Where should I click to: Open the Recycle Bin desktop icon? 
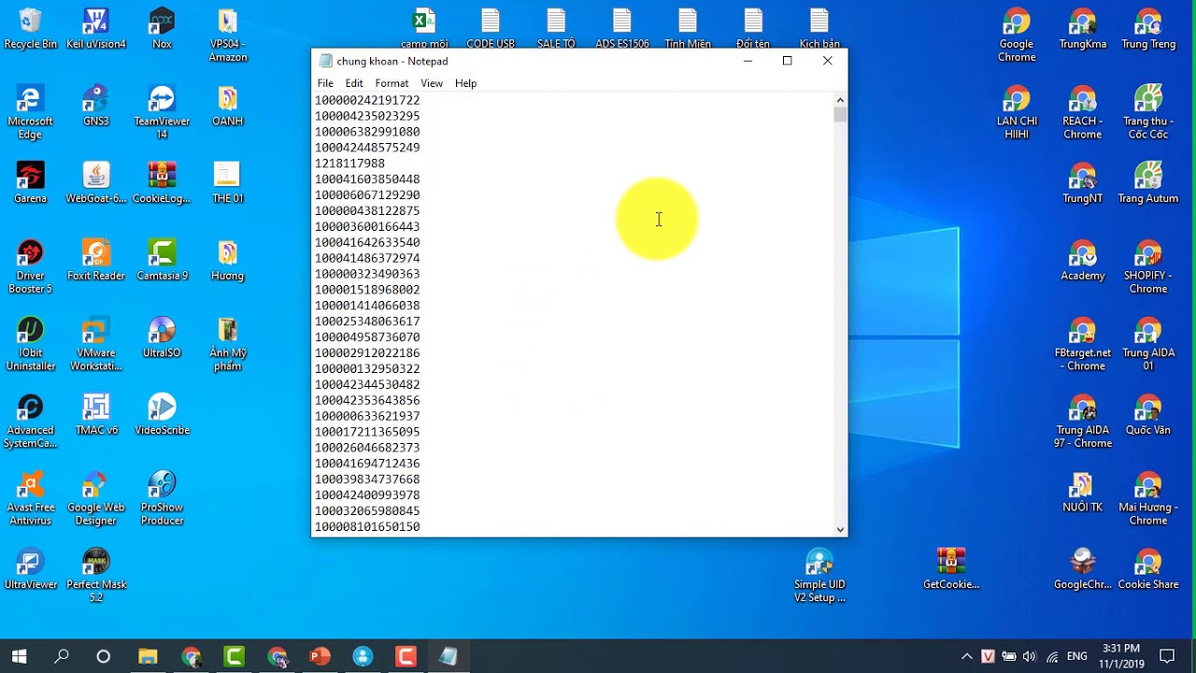tap(30, 28)
